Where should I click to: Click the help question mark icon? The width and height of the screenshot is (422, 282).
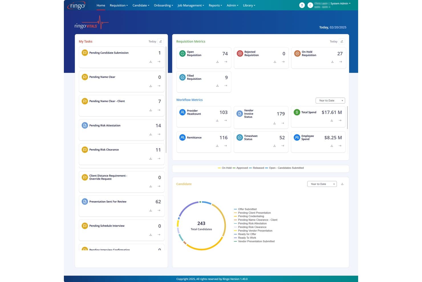(x=302, y=5)
